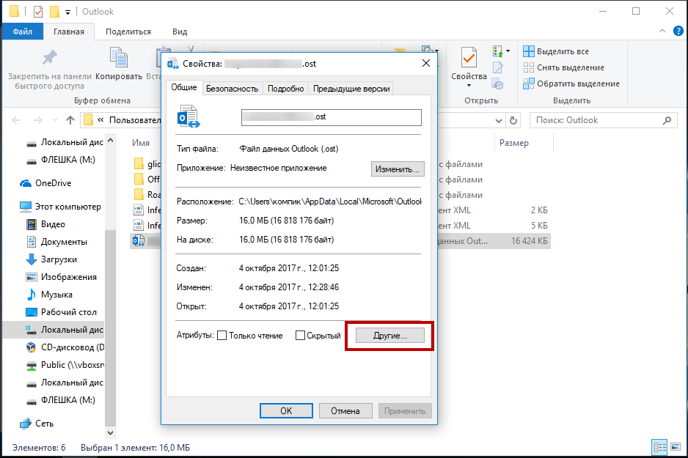The image size is (688, 458).
Task: Open the Подробно tab in the properties dialog
Action: click(285, 89)
